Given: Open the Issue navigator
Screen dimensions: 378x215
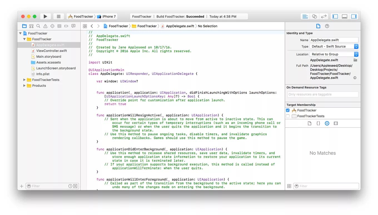Looking at the screenshot, I should click(45, 26).
